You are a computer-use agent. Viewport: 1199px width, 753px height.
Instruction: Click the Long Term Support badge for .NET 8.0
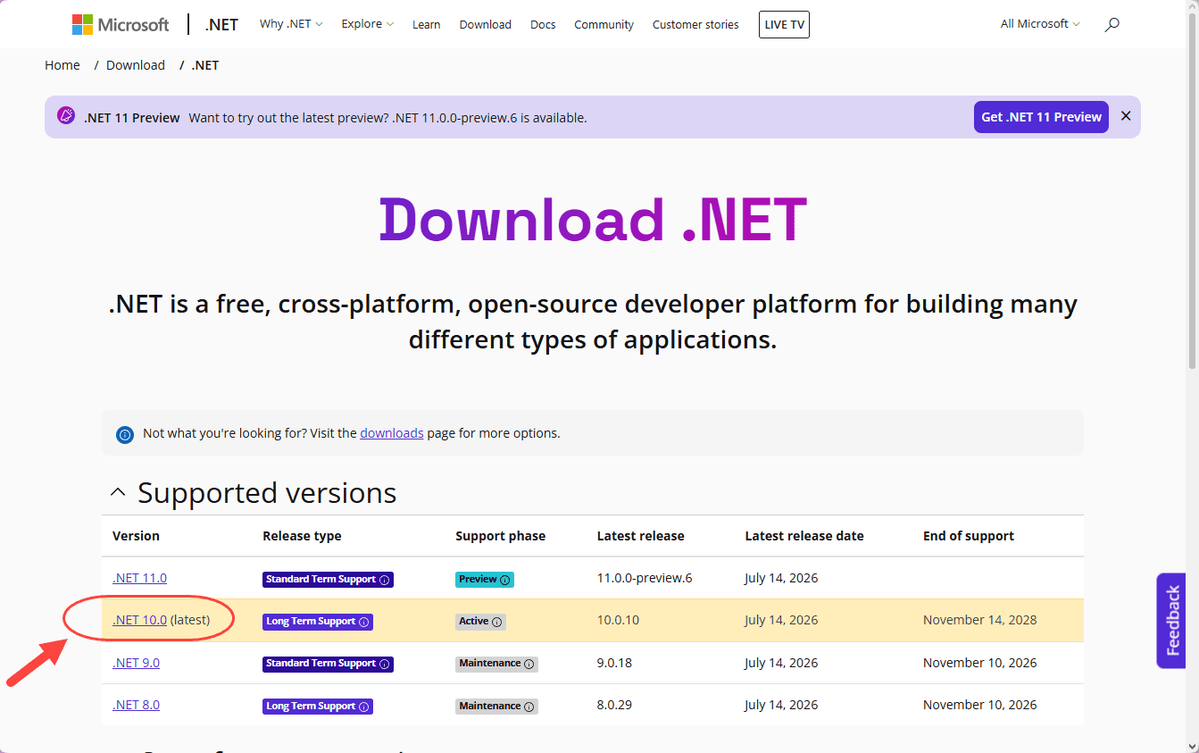(318, 706)
